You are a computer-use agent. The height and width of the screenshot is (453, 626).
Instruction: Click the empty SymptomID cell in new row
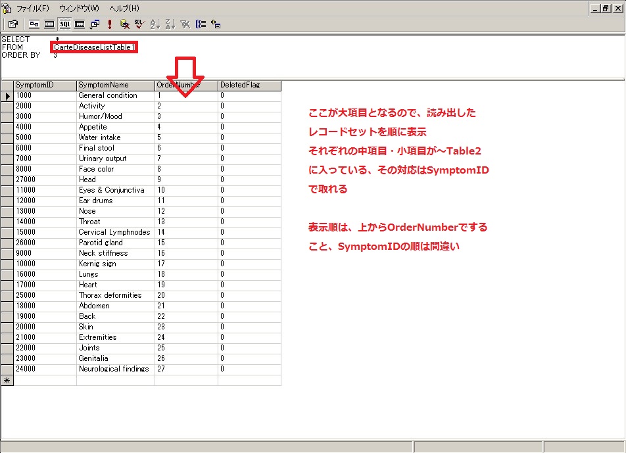pyautogui.click(x=45, y=380)
